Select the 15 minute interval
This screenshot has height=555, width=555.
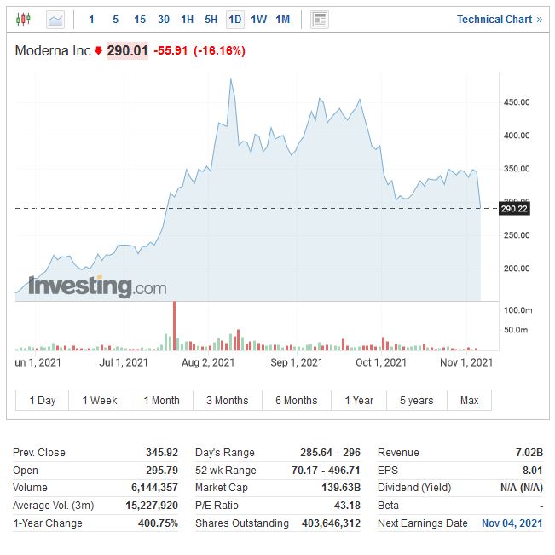point(140,19)
